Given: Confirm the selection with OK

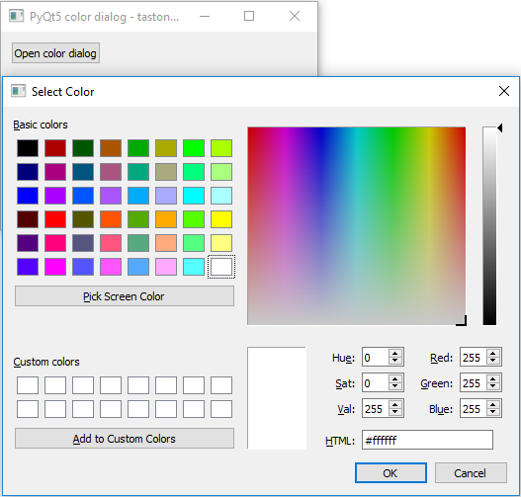Looking at the screenshot, I should click(391, 472).
